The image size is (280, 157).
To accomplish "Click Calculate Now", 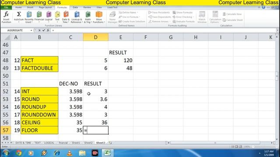I will (232, 14).
